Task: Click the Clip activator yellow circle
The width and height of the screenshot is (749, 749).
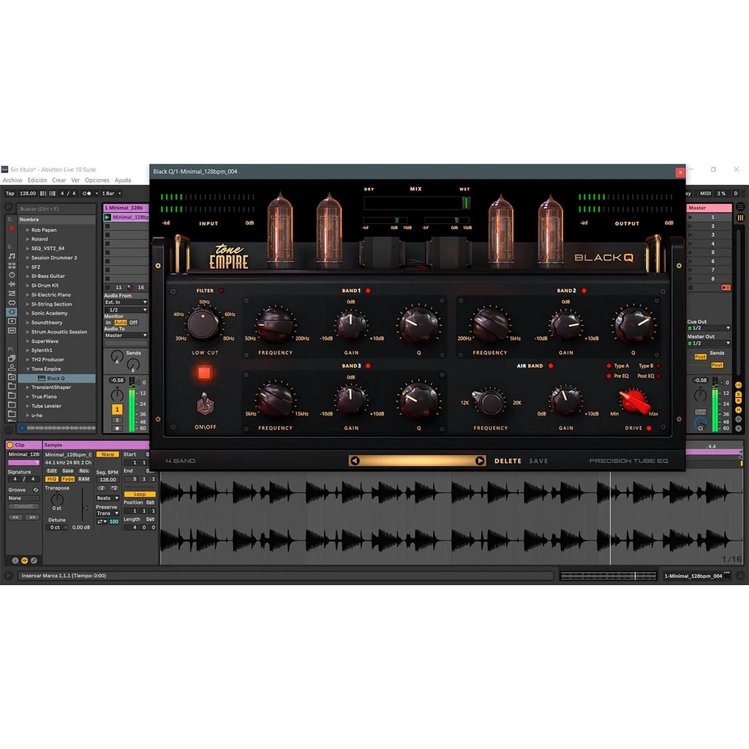Action: tap(10, 445)
